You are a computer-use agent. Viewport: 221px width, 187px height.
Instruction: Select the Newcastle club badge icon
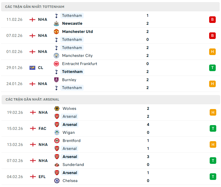pos(56,23)
